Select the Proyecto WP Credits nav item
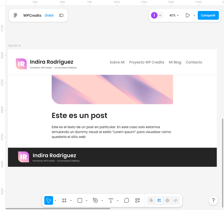 tap(147, 62)
